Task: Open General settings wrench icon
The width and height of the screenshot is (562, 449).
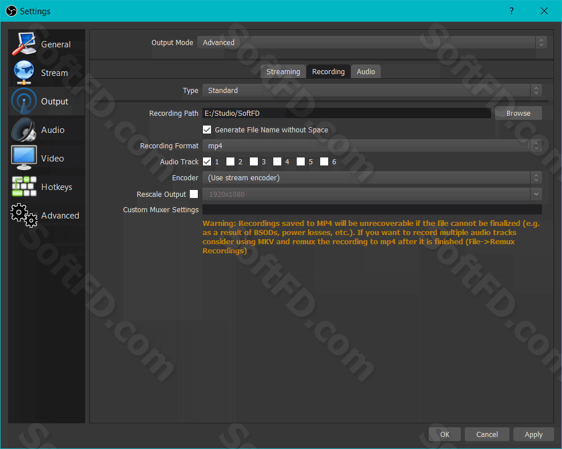Action: pyautogui.click(x=23, y=44)
